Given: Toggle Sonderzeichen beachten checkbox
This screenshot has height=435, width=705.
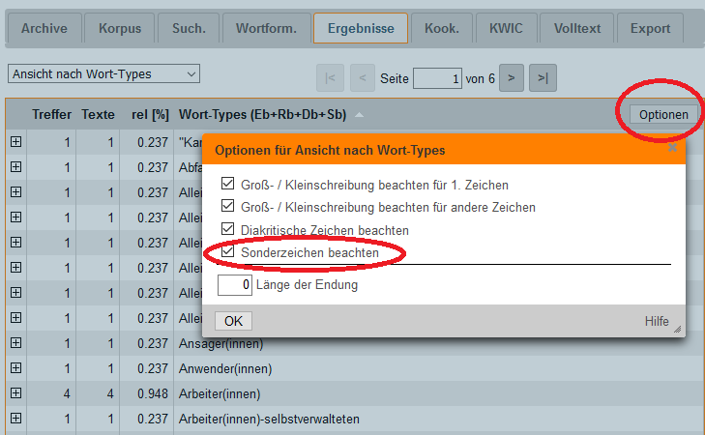Looking at the screenshot, I should [227, 251].
